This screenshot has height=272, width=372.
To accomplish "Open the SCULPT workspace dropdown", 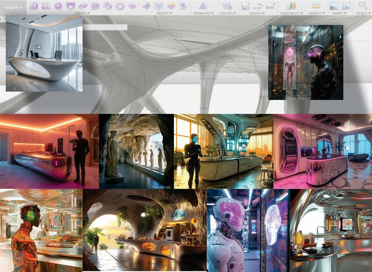I will pos(13,8).
